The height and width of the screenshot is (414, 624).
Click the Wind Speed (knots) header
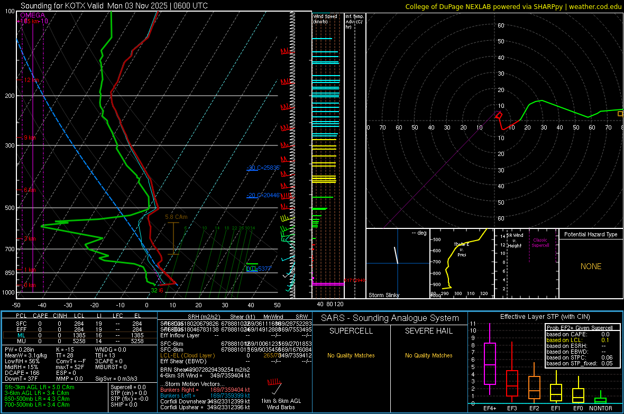click(x=325, y=19)
